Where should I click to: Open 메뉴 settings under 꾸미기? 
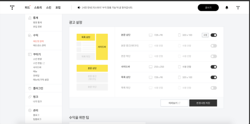pyautogui.click(x=35, y=71)
